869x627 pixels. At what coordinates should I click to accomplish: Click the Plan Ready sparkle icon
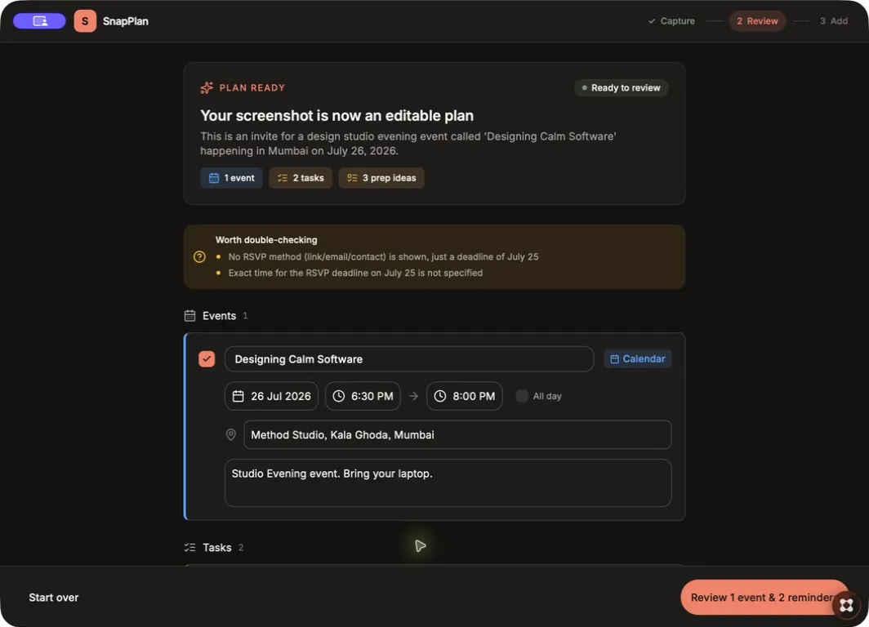point(207,87)
